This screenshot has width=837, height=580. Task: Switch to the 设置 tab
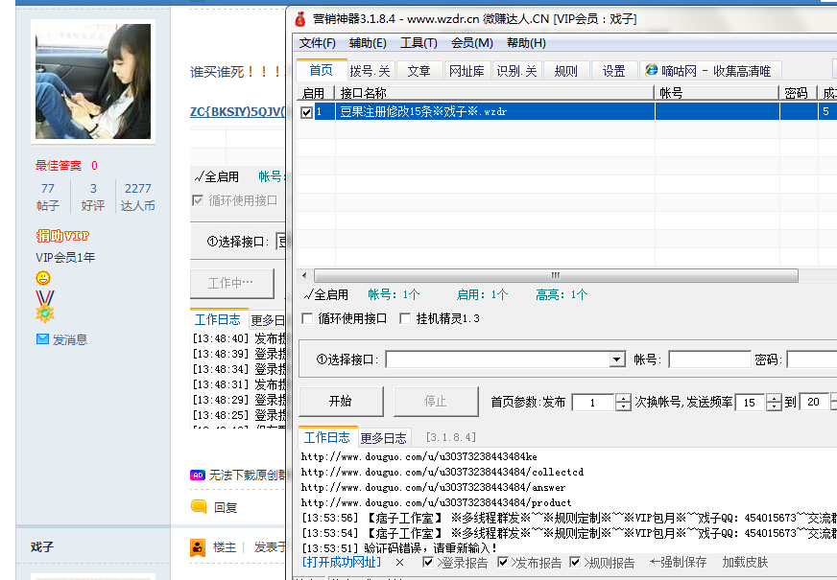tap(612, 69)
